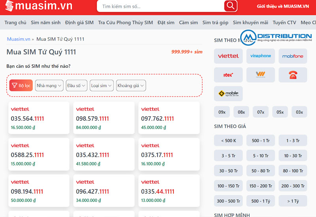
Task: Open the Loại sim dropdown
Action: pyautogui.click(x=102, y=85)
